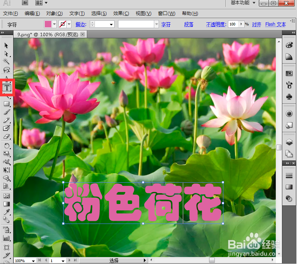Open the 效果(C) menu
Viewport: 297px width, 264px height.
click(121, 13)
